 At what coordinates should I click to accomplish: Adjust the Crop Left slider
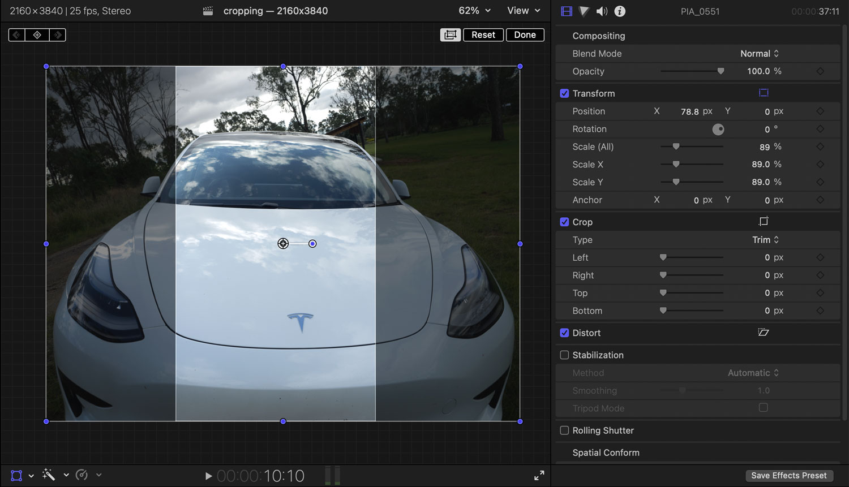point(692,257)
